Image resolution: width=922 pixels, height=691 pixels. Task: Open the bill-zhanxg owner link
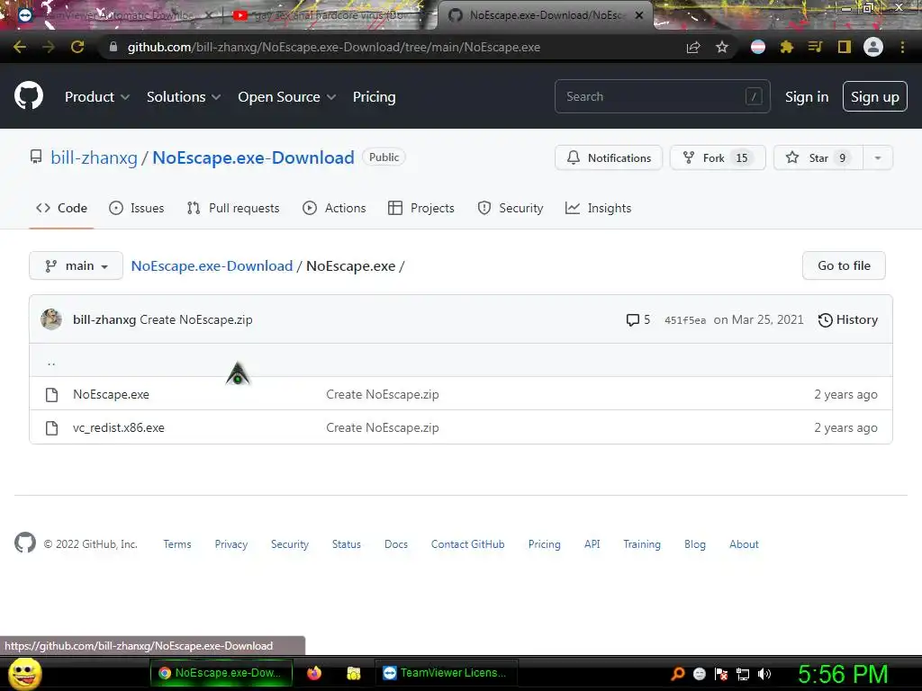click(x=94, y=157)
